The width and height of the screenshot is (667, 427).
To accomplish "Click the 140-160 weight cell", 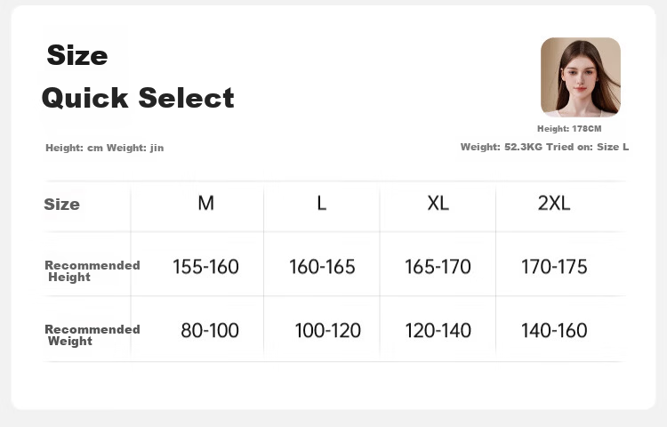I will [x=554, y=330].
